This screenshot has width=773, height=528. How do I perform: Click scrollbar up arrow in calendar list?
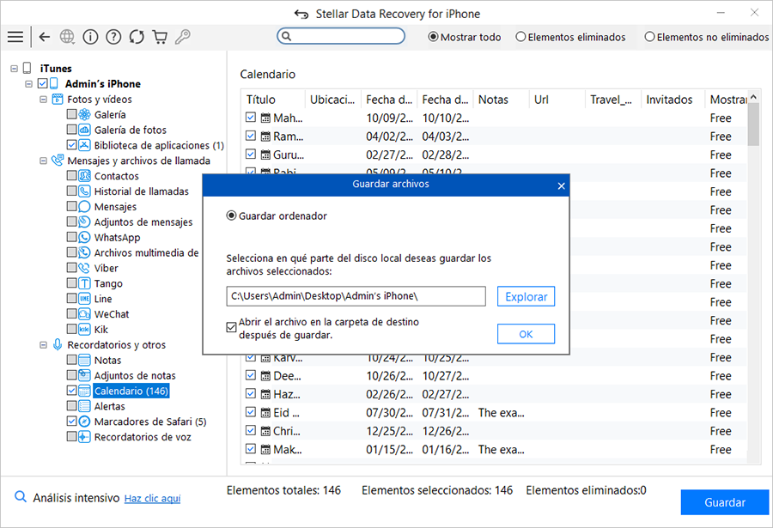tap(753, 97)
